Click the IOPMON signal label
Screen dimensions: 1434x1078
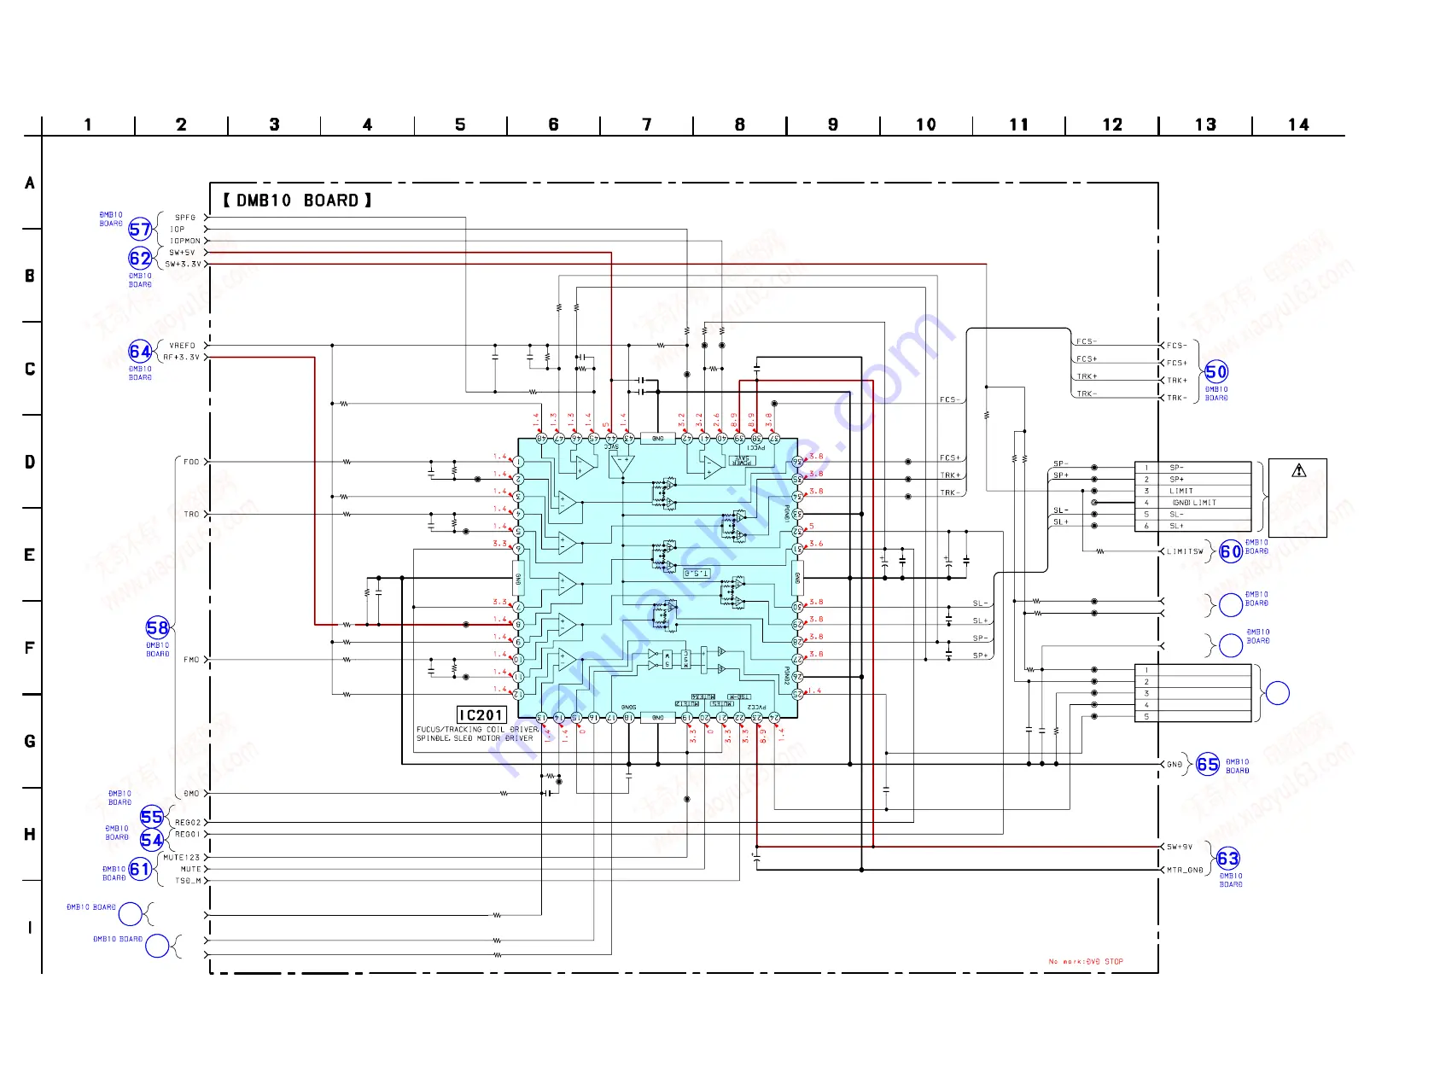[185, 241]
